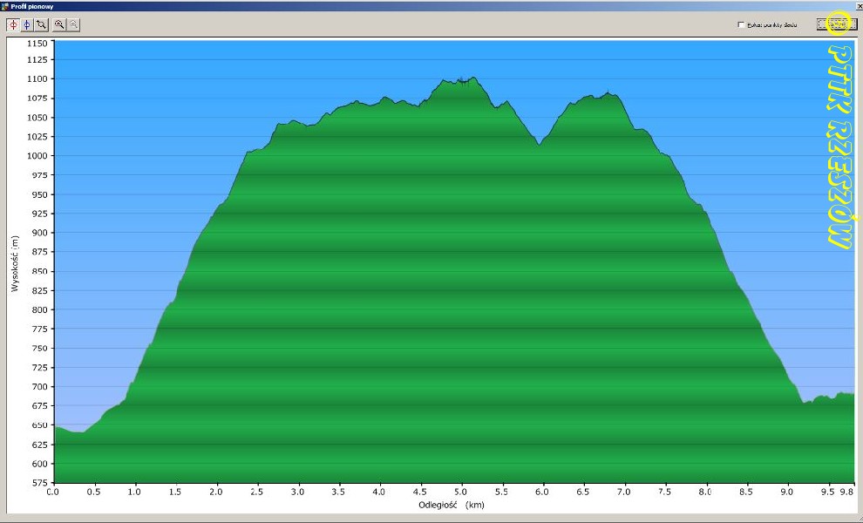Click the Odległość (km) axis label

(x=449, y=505)
